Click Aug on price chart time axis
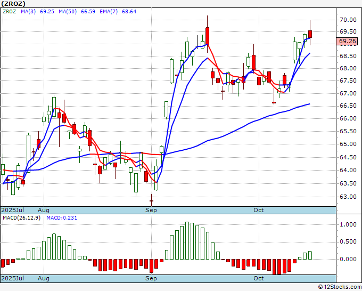The height and width of the screenshot is (291, 362). coord(44,210)
